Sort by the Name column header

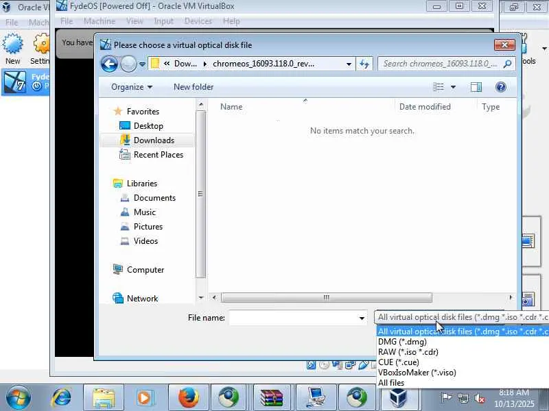click(x=231, y=107)
